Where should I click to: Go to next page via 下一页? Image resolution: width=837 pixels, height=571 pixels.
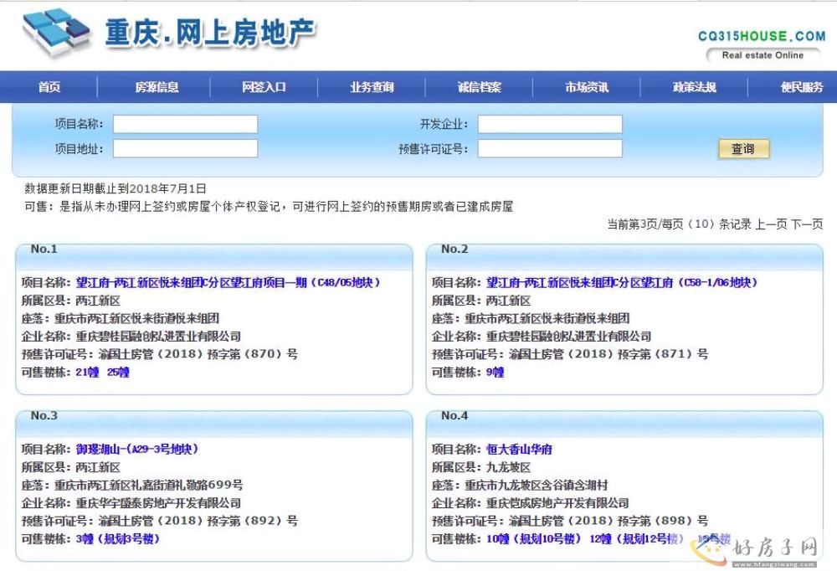click(x=807, y=224)
